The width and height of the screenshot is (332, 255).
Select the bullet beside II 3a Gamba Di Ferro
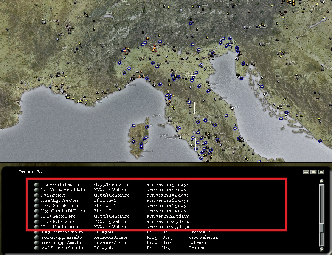tap(36, 211)
